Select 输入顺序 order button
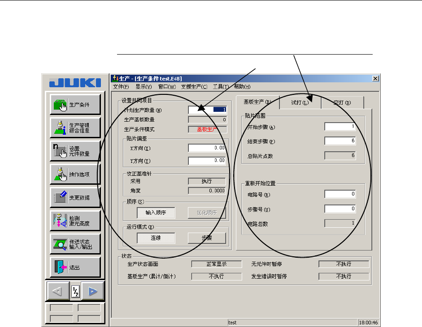 pos(156,212)
